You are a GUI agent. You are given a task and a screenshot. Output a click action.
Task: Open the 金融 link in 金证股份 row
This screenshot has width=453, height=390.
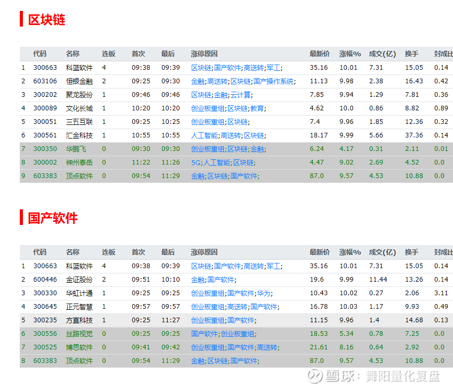click(x=198, y=280)
